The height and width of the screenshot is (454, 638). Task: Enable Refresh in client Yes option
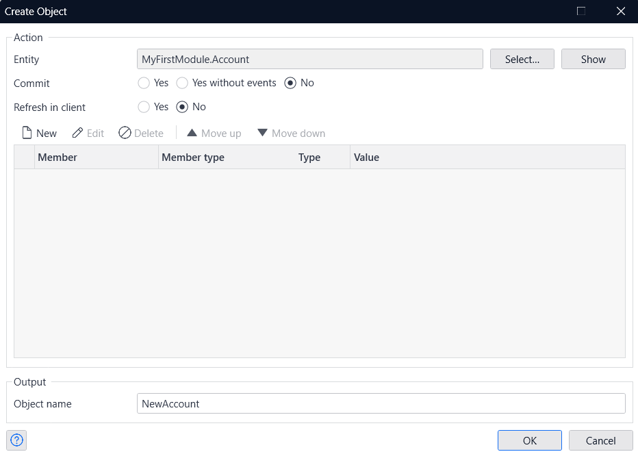pos(144,107)
